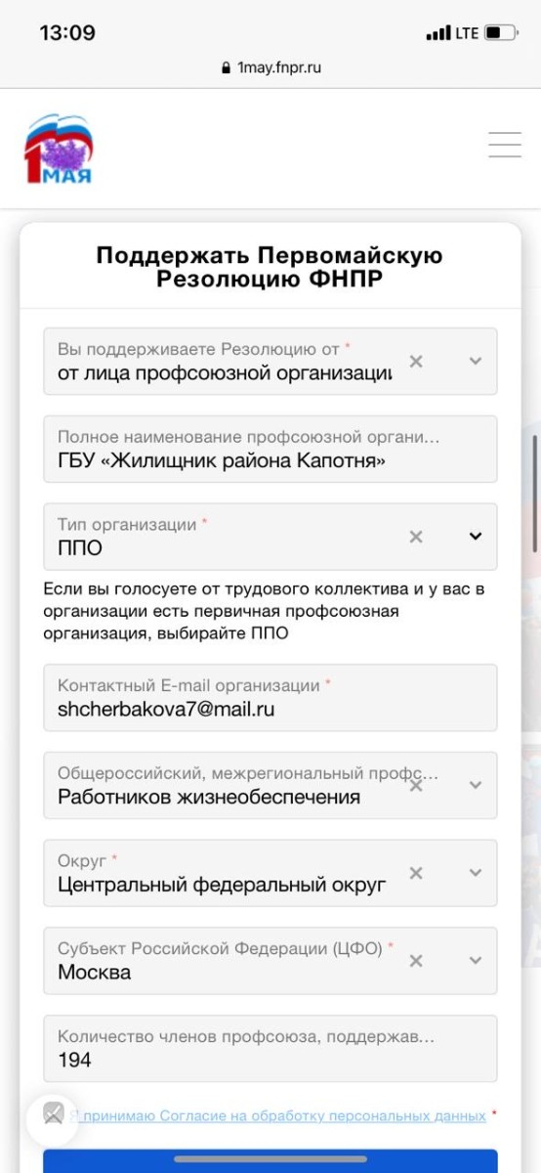Clear the 'Вы поддерживаете Резолюцию от' selection

coord(416,361)
